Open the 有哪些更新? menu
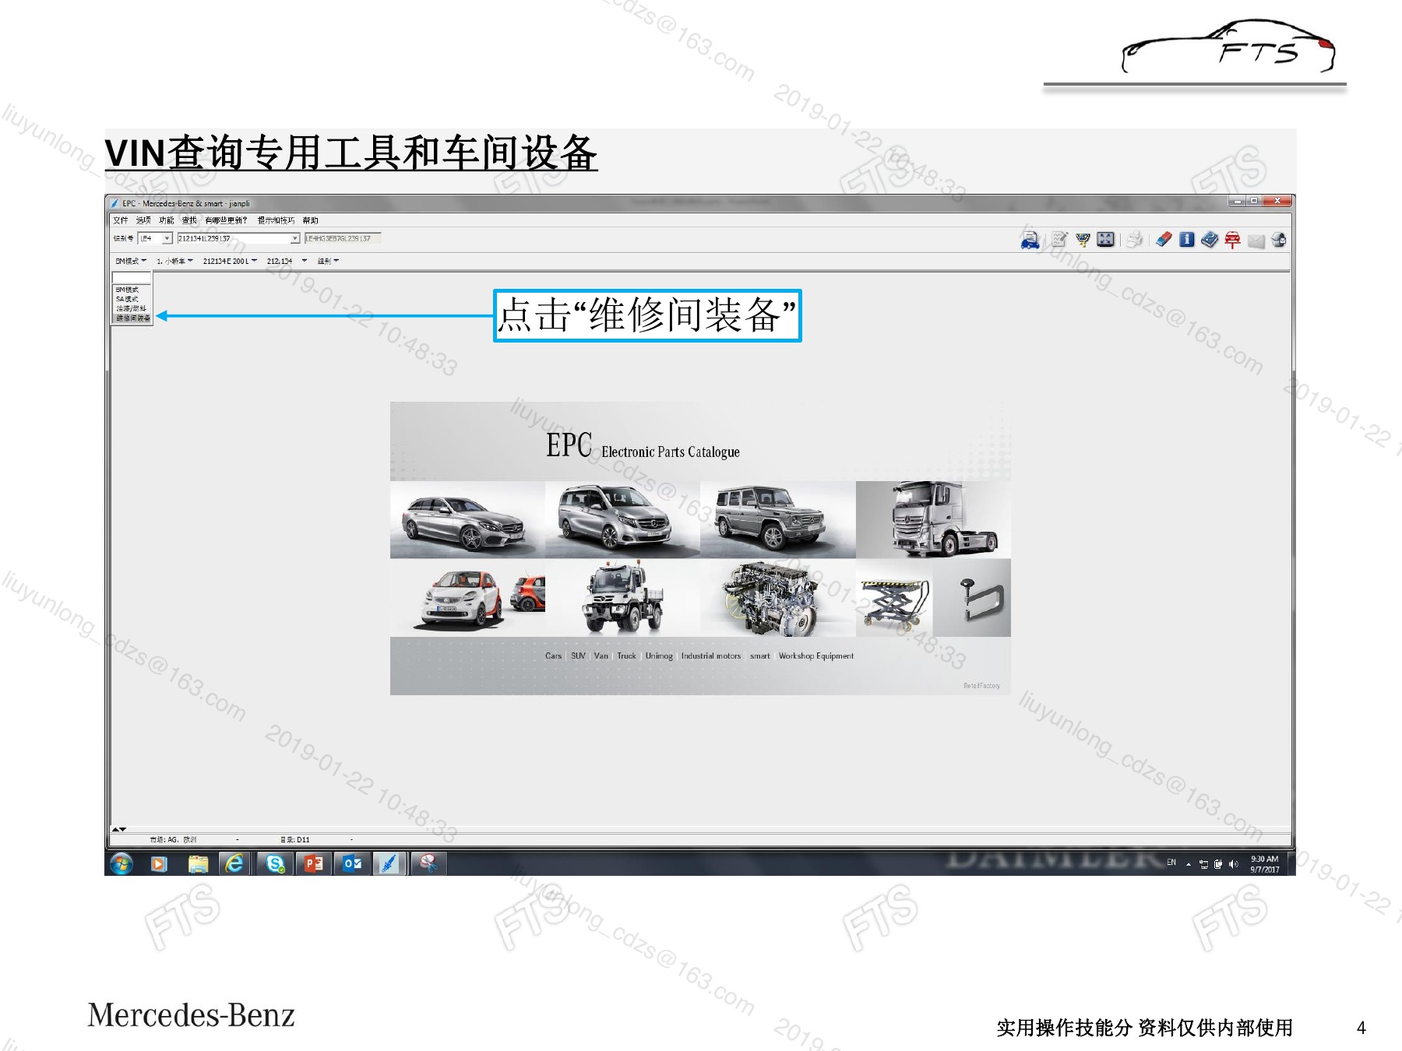This screenshot has width=1402, height=1051. click(x=226, y=220)
